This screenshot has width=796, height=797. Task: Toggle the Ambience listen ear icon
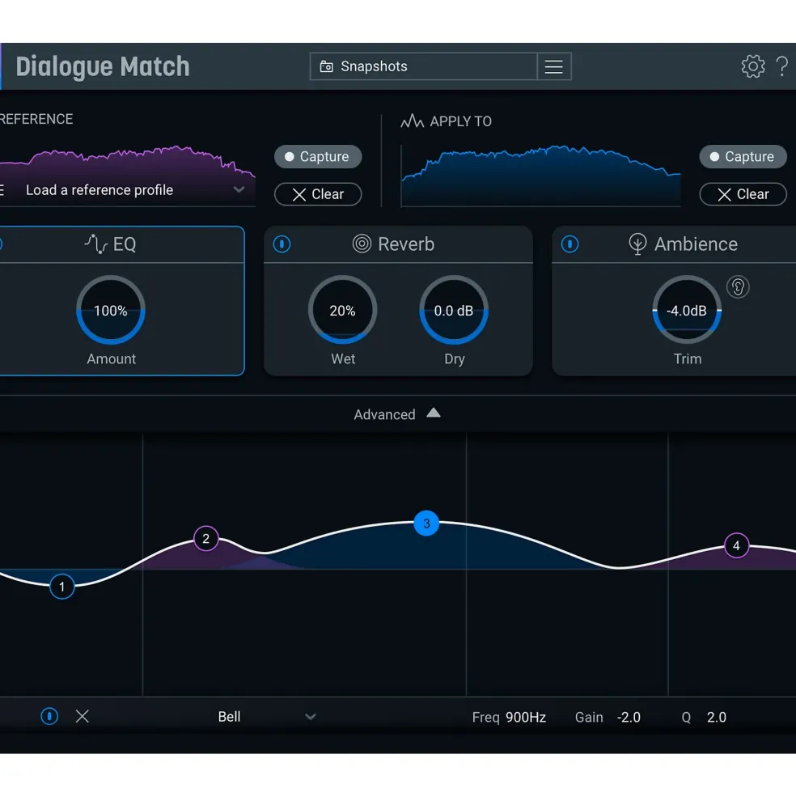pos(738,287)
